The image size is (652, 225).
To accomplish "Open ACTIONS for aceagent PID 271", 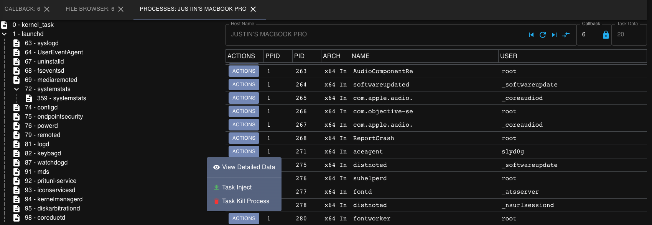I will click(x=244, y=152).
